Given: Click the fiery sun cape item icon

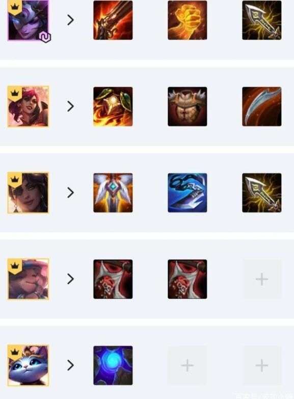Looking at the screenshot, I should tap(113, 107).
